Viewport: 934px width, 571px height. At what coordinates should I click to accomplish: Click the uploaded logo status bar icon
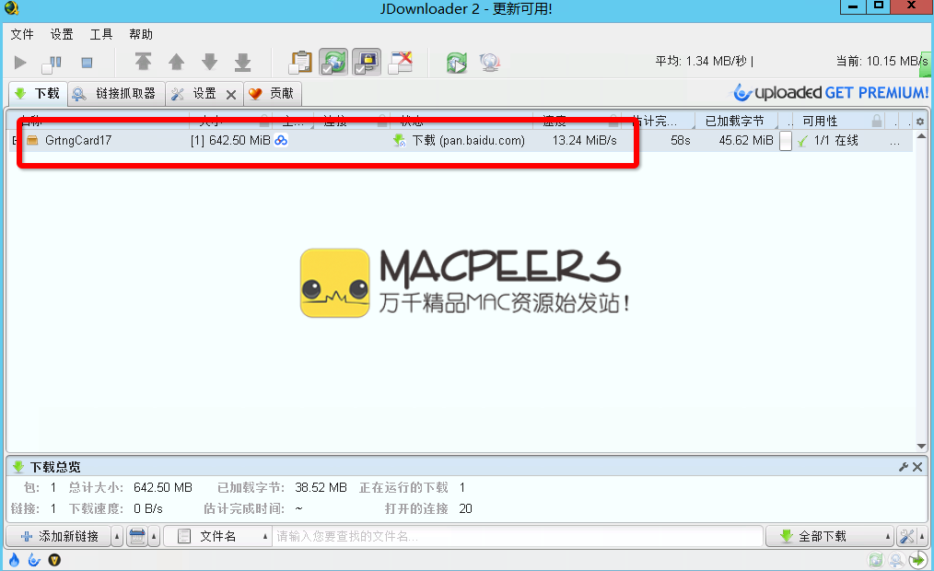(34, 560)
